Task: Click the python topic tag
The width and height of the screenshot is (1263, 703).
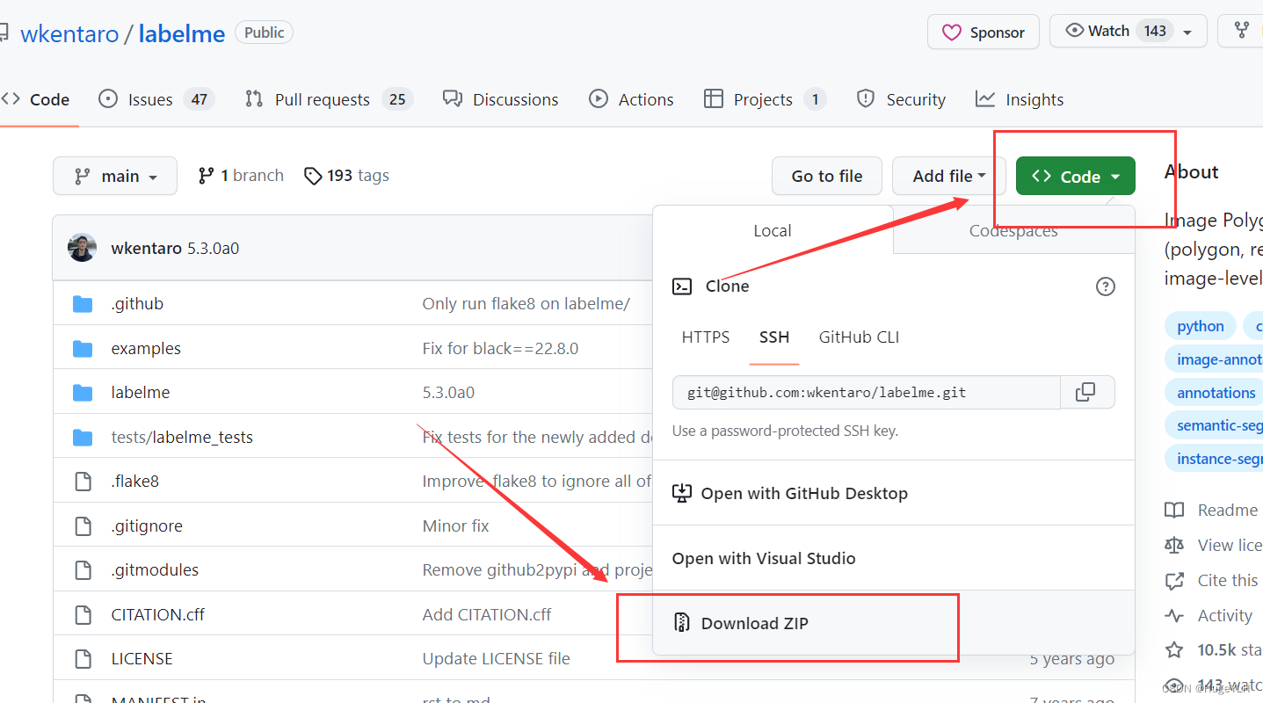Action: [1201, 326]
